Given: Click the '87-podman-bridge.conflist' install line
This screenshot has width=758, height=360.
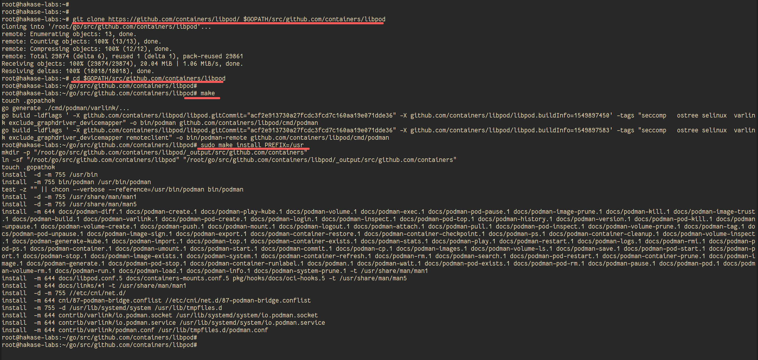Looking at the screenshot, I should 156,300.
